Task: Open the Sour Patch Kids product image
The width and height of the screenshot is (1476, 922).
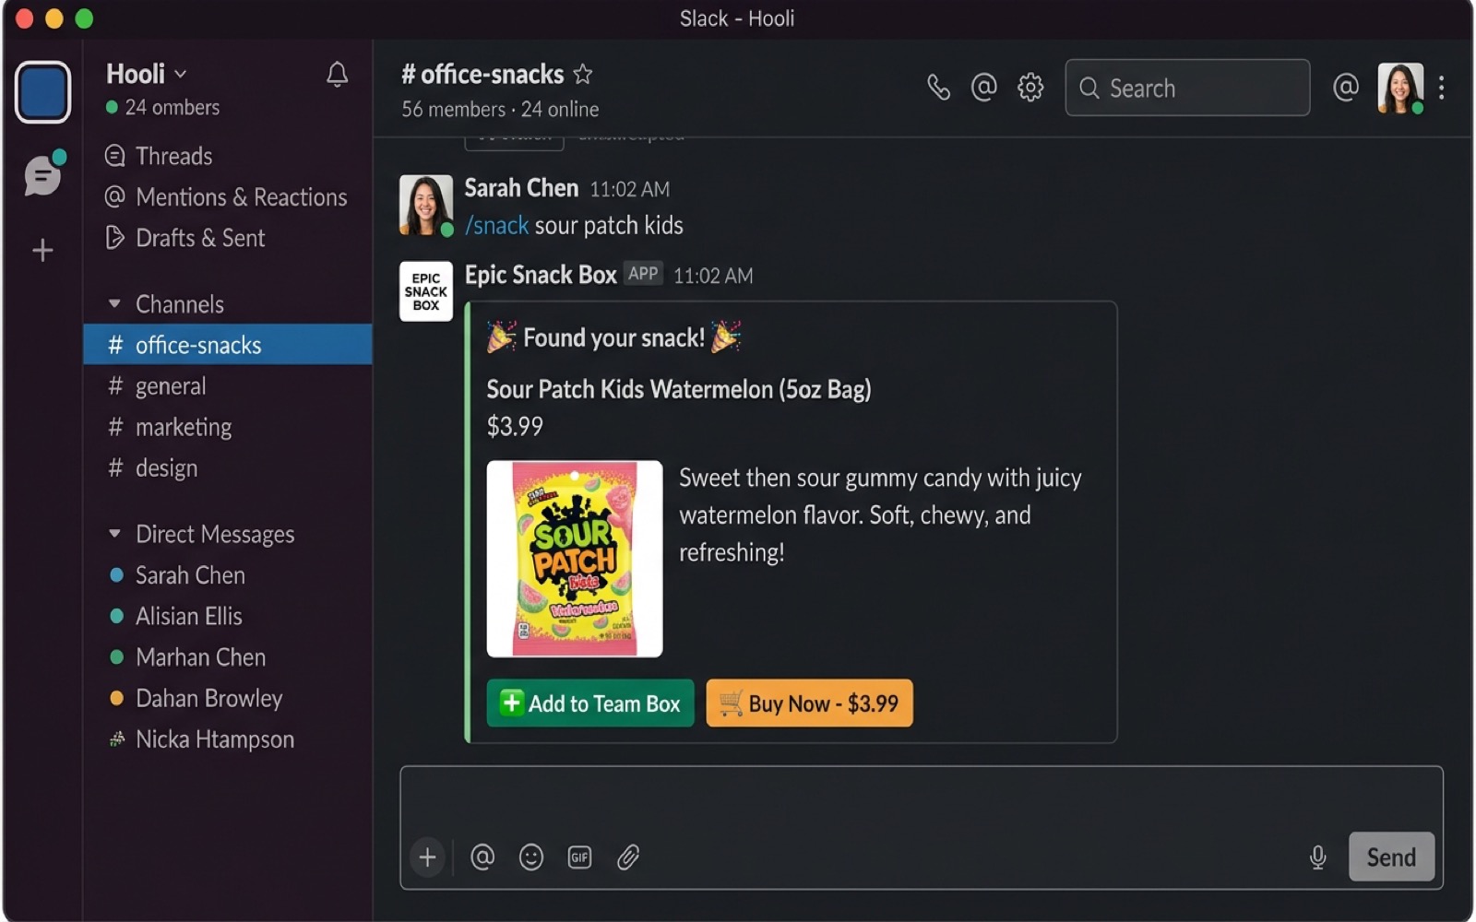Action: click(x=575, y=559)
